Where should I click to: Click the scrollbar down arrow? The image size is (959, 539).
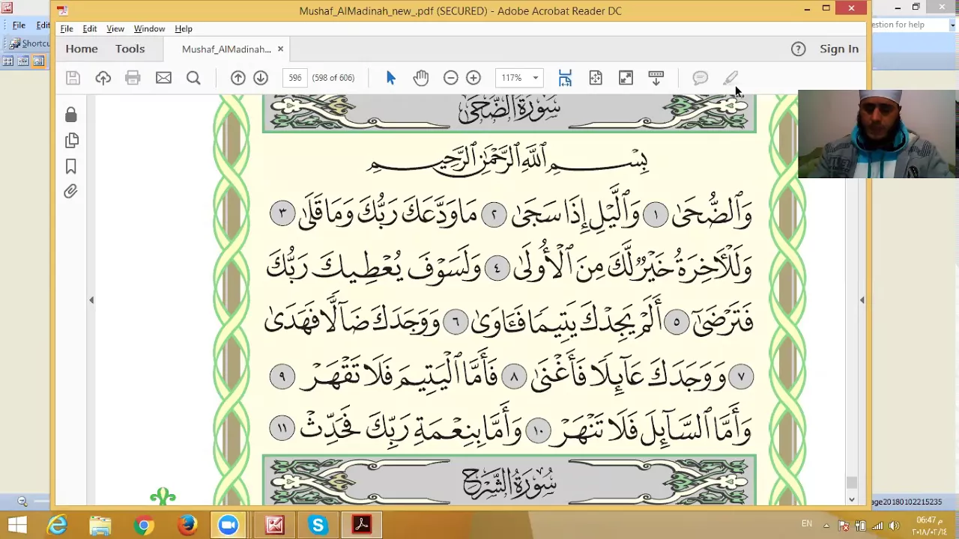point(851,499)
